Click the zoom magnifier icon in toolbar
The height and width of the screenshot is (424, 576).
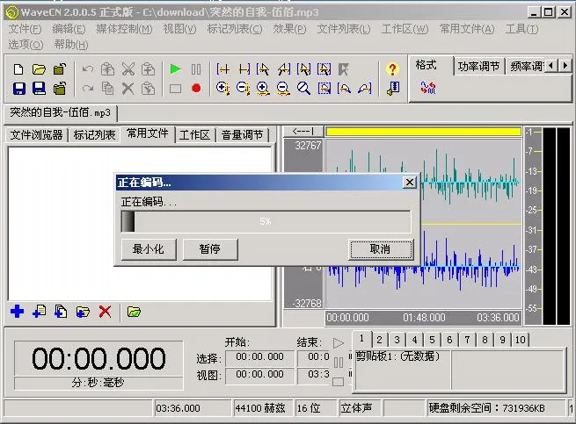coord(303,89)
